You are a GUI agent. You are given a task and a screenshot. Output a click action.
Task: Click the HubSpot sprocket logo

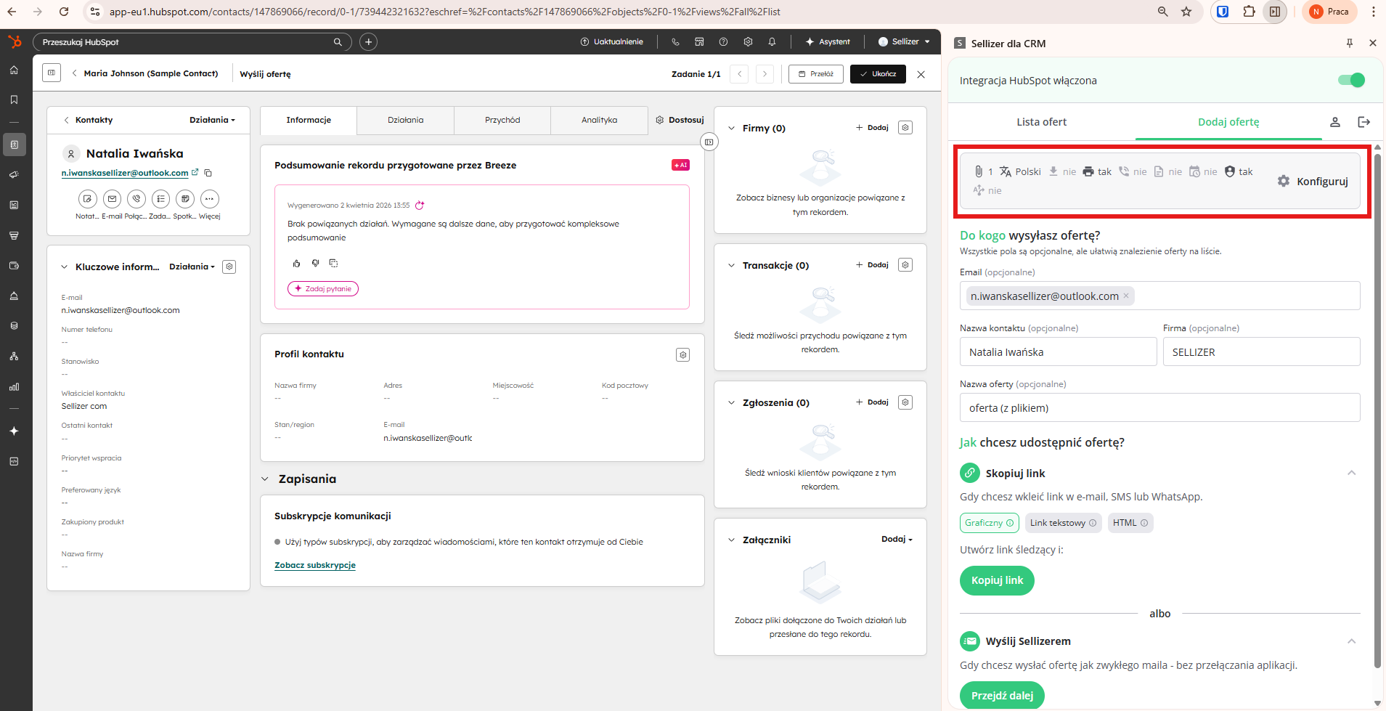(15, 42)
